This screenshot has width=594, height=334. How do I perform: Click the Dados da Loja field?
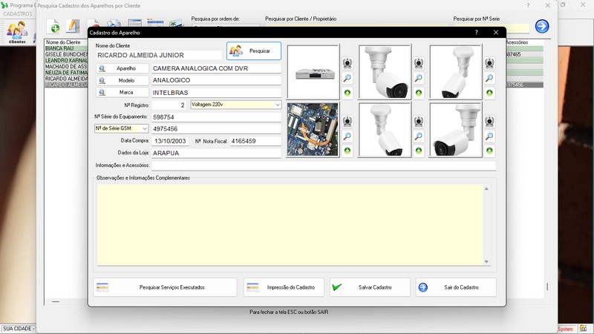[215, 153]
